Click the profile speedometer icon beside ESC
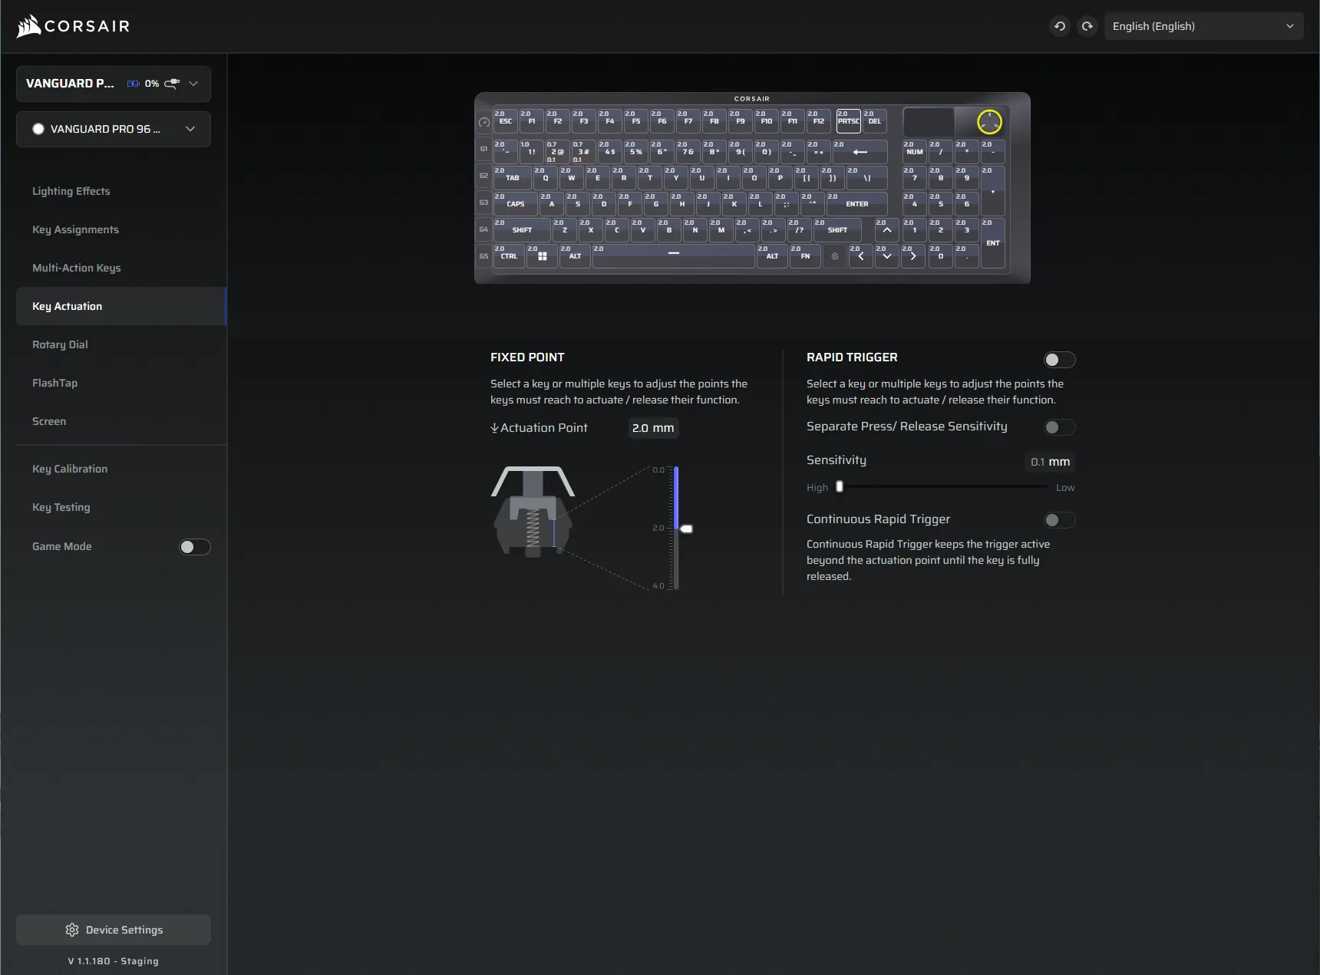1320x975 pixels. pos(484,122)
